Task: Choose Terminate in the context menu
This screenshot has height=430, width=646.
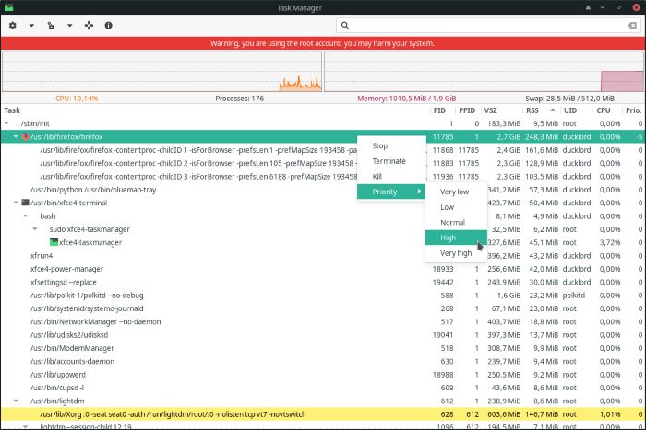Action: 391,161
